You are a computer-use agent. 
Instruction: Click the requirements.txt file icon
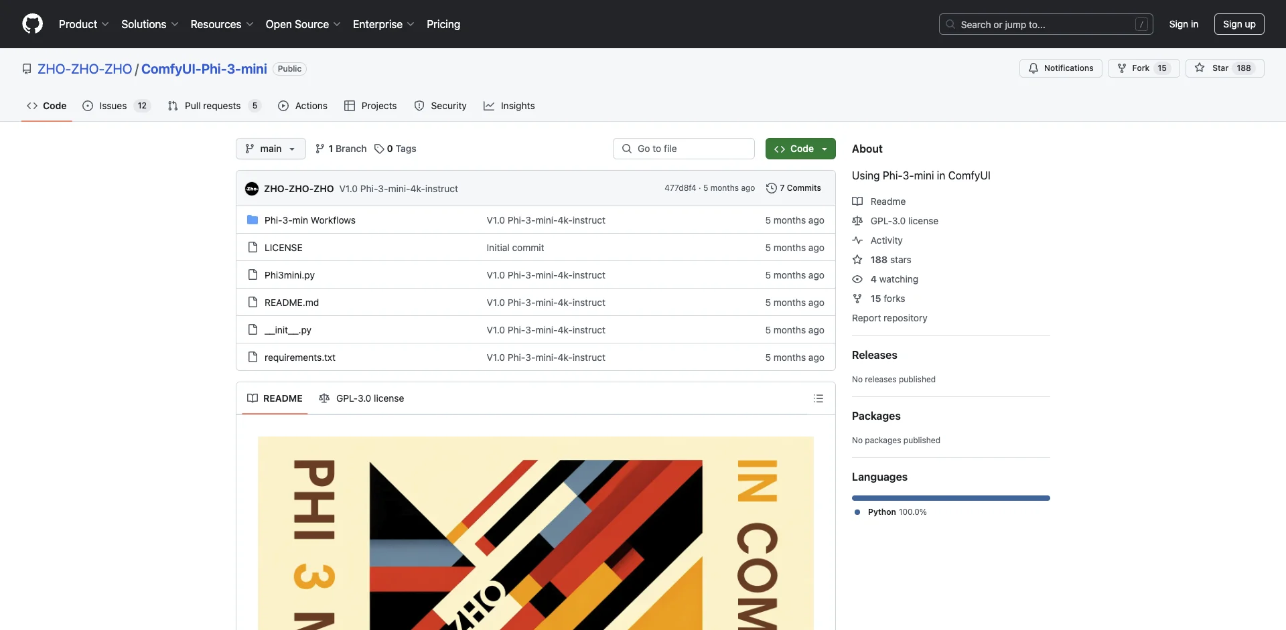(253, 358)
